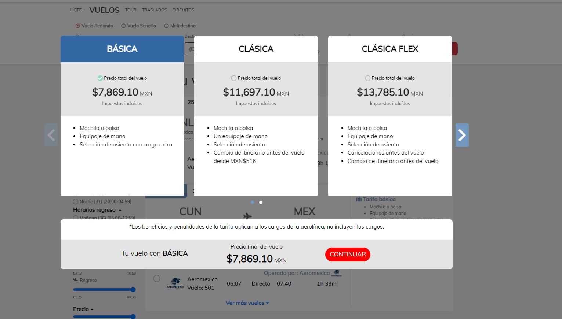Screen dimensions: 562x319
Task: Expand the Ver más vuelos list
Action: 247,303
